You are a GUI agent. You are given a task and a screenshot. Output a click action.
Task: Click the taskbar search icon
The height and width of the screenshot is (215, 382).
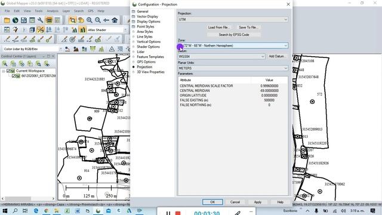pos(15,211)
